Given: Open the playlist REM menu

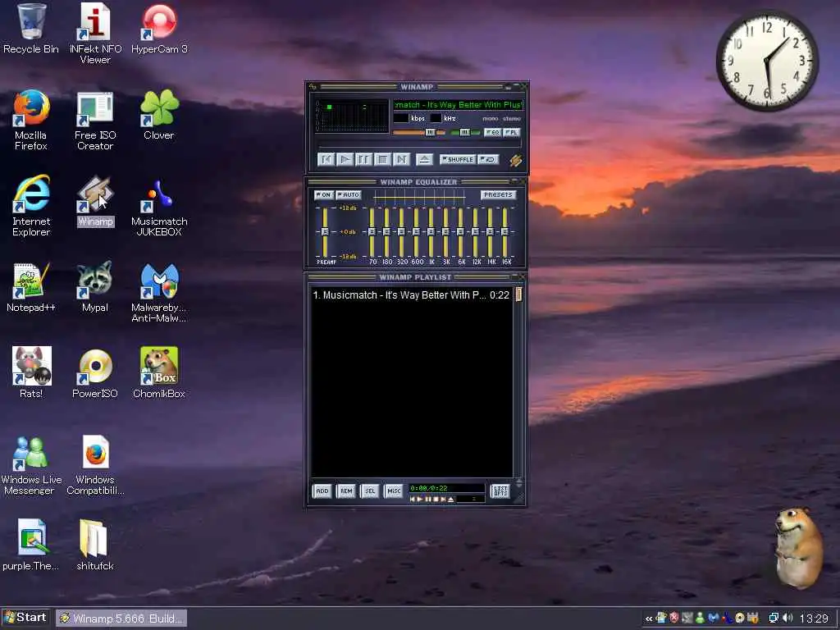Looking at the screenshot, I should (346, 491).
